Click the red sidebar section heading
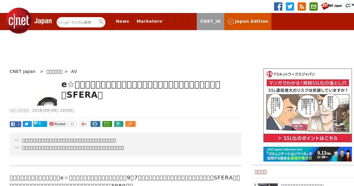 [260, 172]
